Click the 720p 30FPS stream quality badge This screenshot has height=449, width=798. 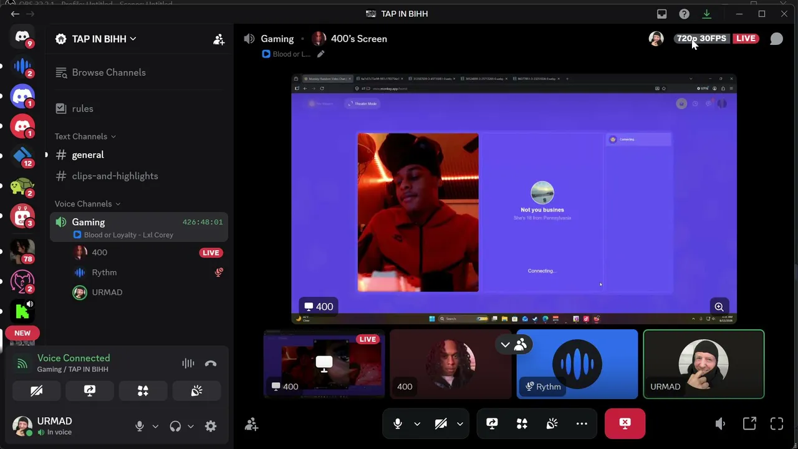click(x=701, y=39)
